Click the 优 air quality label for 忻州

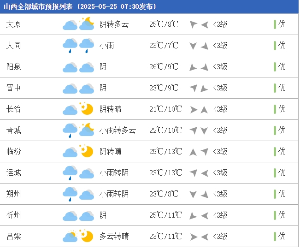[282, 215]
